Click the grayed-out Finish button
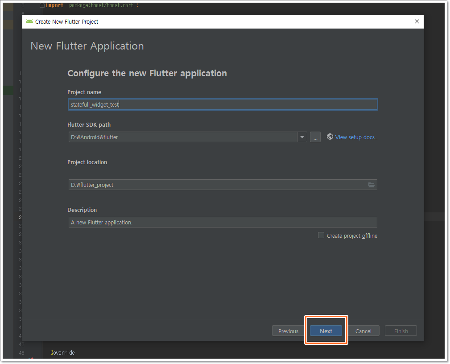450x364 pixels. (400, 331)
